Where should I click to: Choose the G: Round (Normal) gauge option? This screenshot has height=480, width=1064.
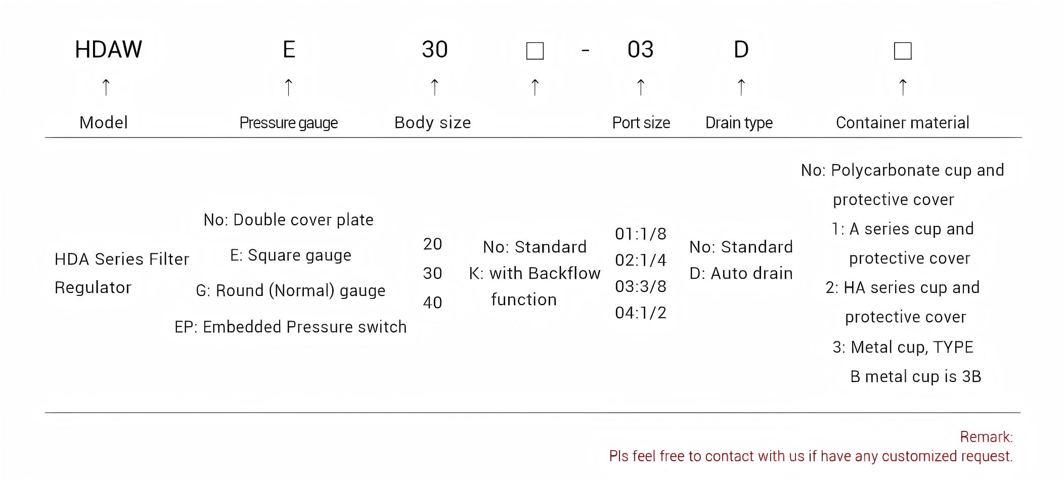[290, 291]
